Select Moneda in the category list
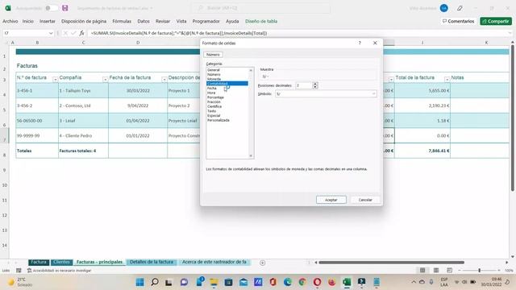The width and height of the screenshot is (516, 290). coord(214,79)
